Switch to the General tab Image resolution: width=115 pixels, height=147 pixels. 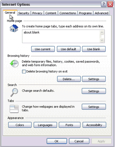10,13
